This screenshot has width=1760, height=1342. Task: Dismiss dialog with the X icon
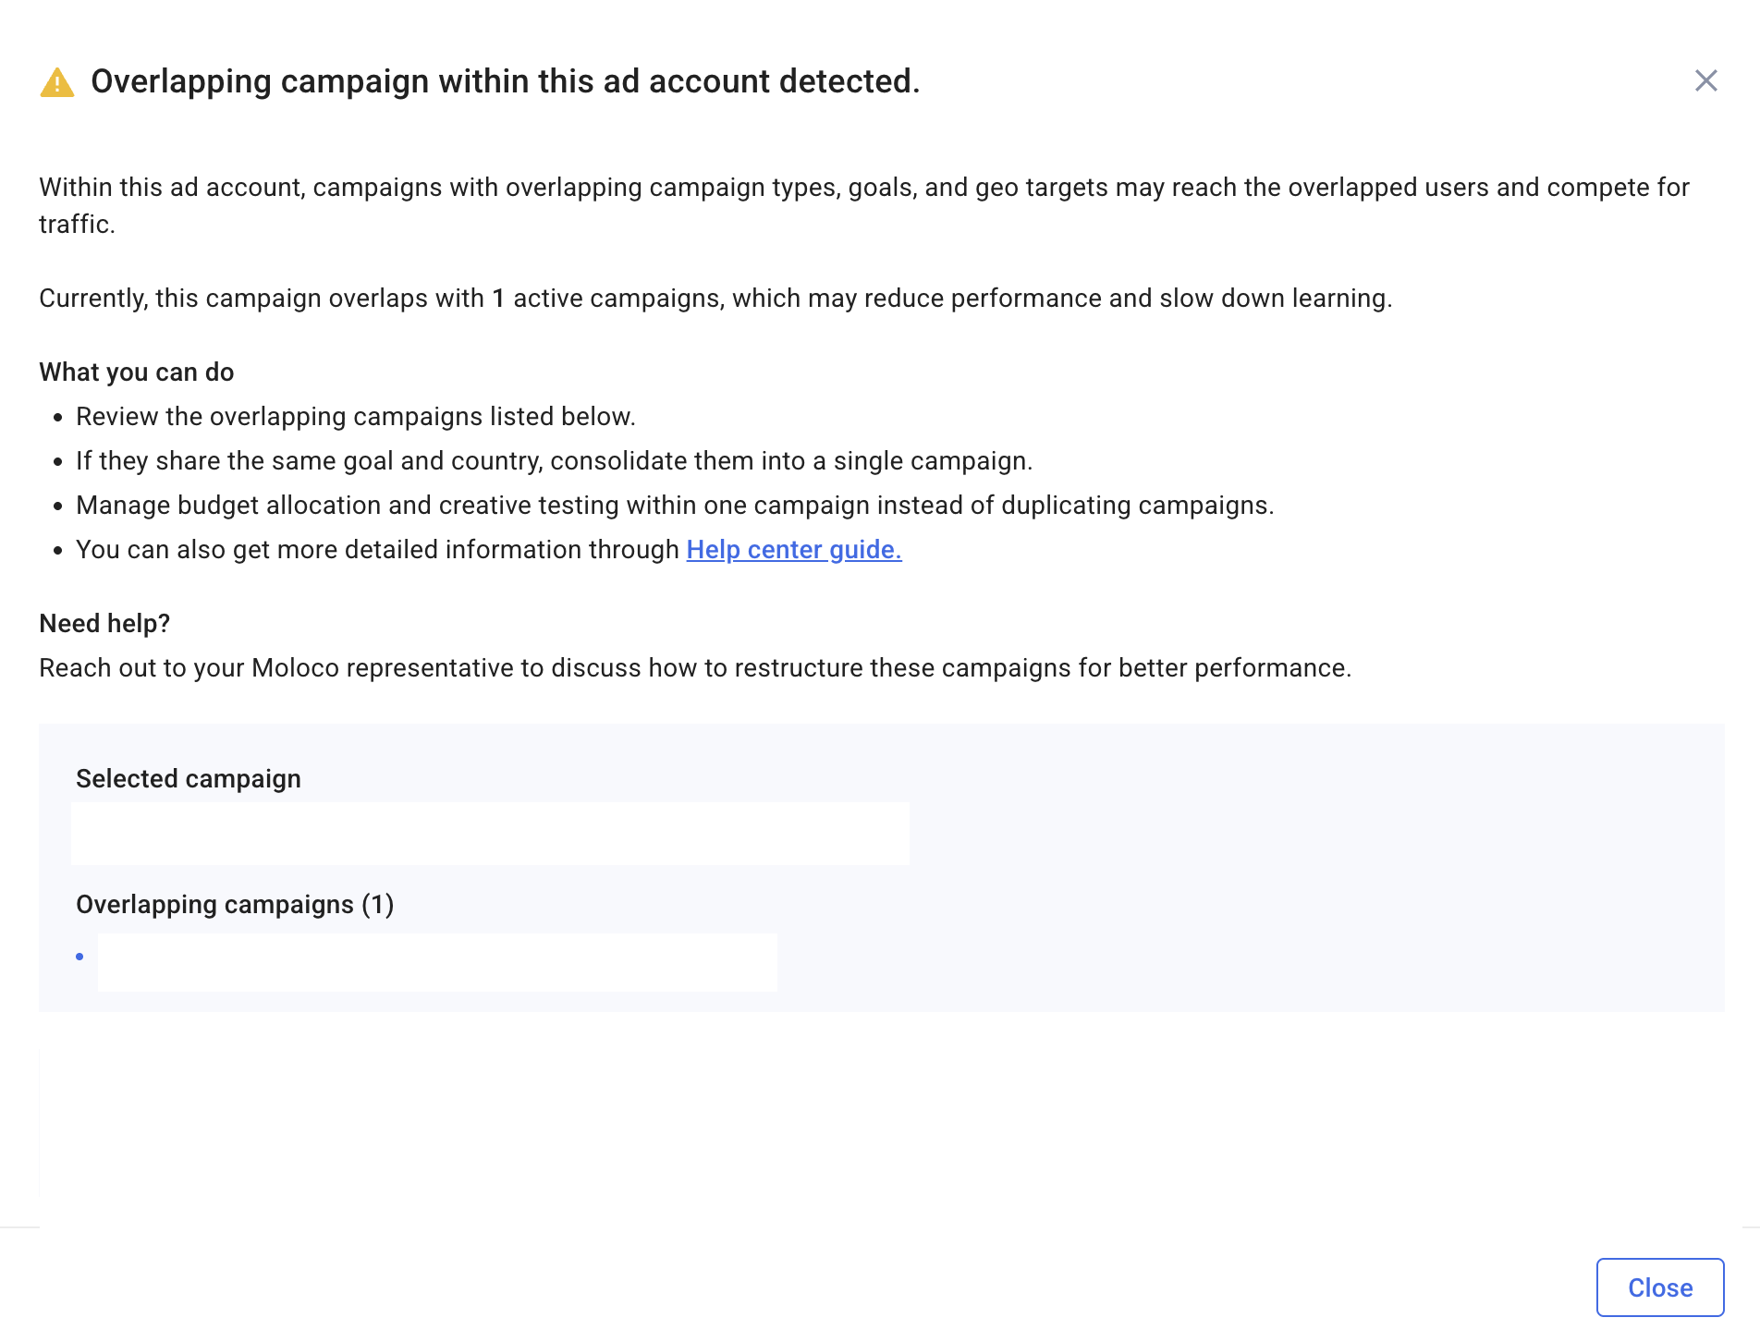click(1705, 81)
